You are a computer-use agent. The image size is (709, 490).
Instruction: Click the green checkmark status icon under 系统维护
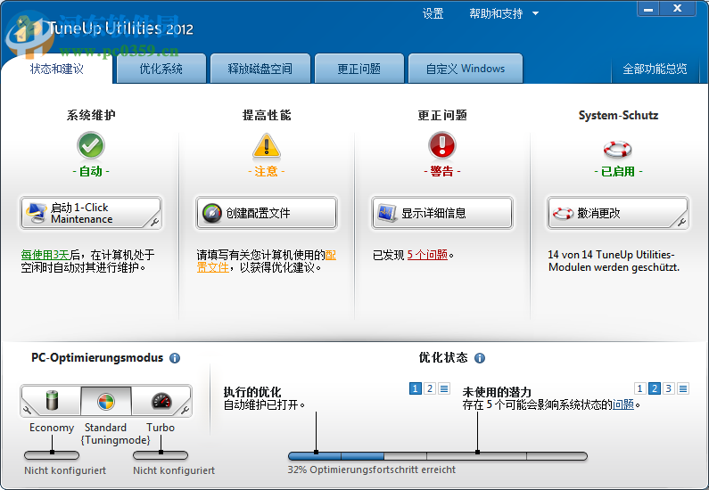pyautogui.click(x=91, y=145)
